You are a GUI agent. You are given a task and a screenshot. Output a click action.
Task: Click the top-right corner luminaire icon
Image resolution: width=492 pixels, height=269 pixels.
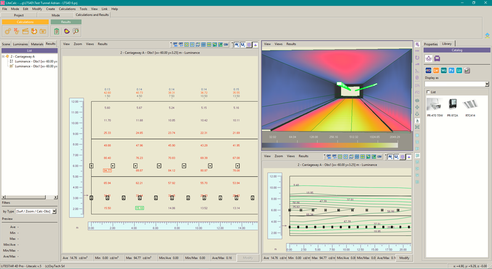pos(487,36)
